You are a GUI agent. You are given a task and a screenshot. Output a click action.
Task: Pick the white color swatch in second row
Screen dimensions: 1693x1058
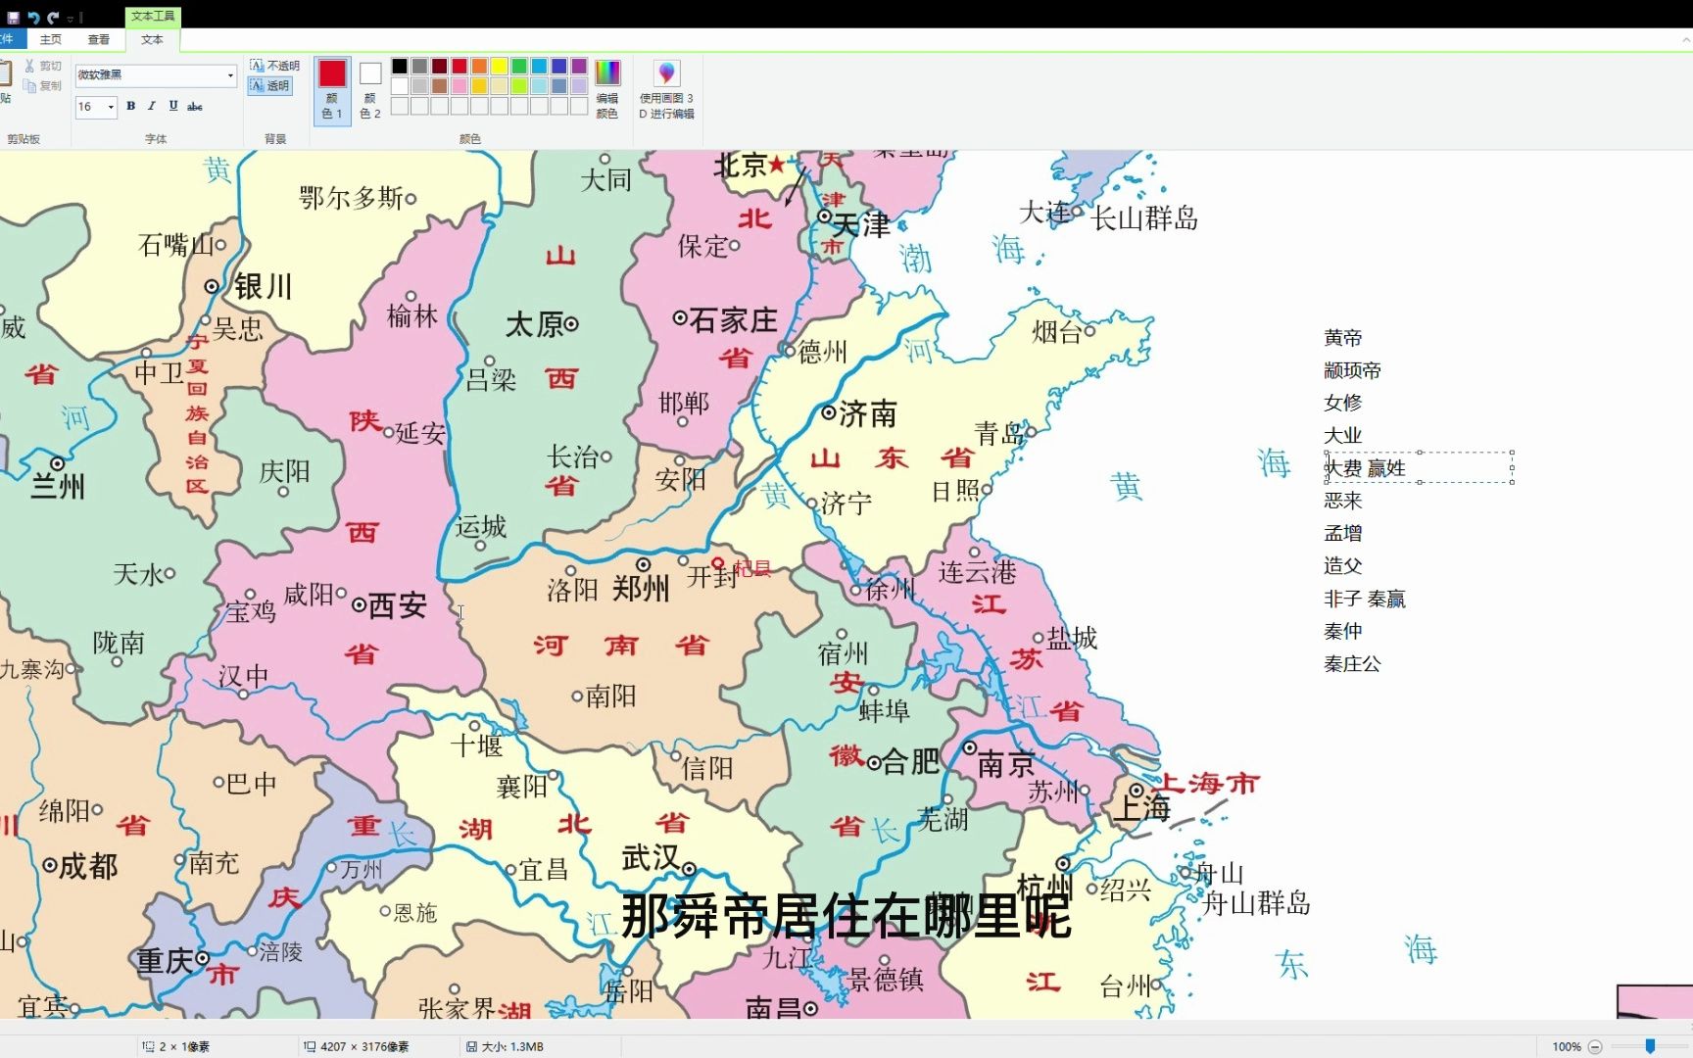tap(400, 86)
